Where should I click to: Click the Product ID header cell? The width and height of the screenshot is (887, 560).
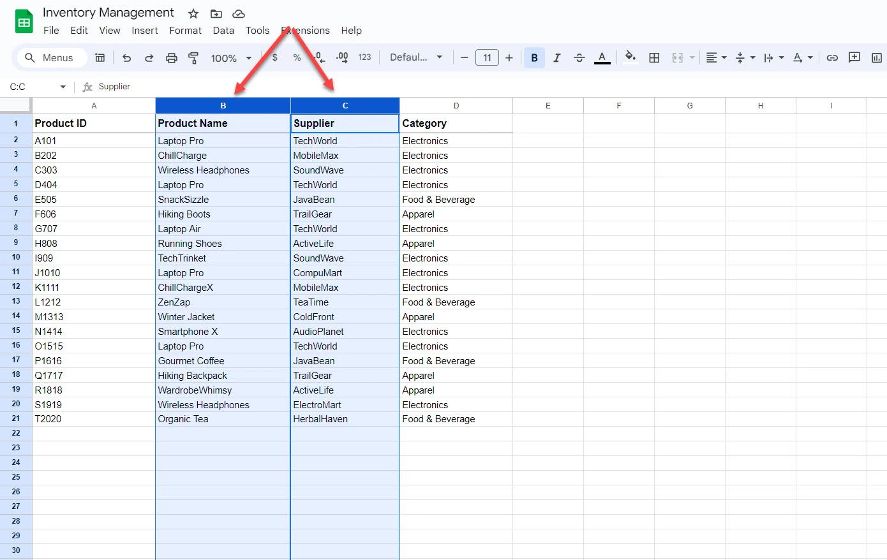pyautogui.click(x=94, y=124)
